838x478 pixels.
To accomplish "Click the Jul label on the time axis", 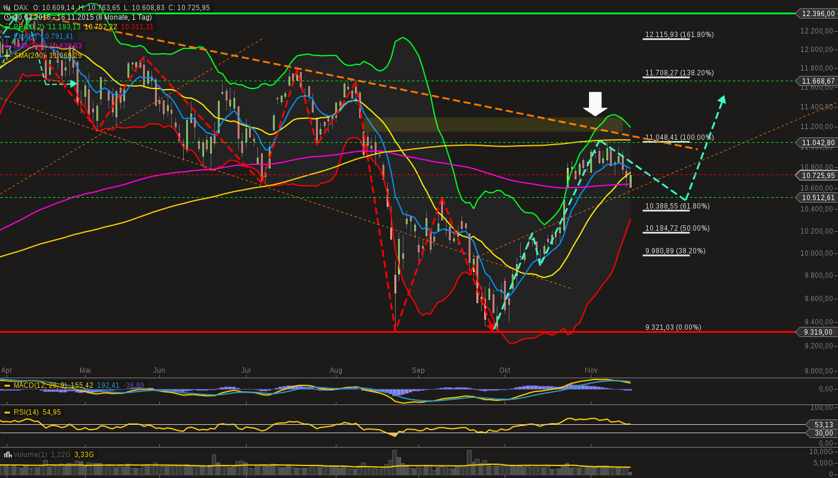I will [246, 370].
